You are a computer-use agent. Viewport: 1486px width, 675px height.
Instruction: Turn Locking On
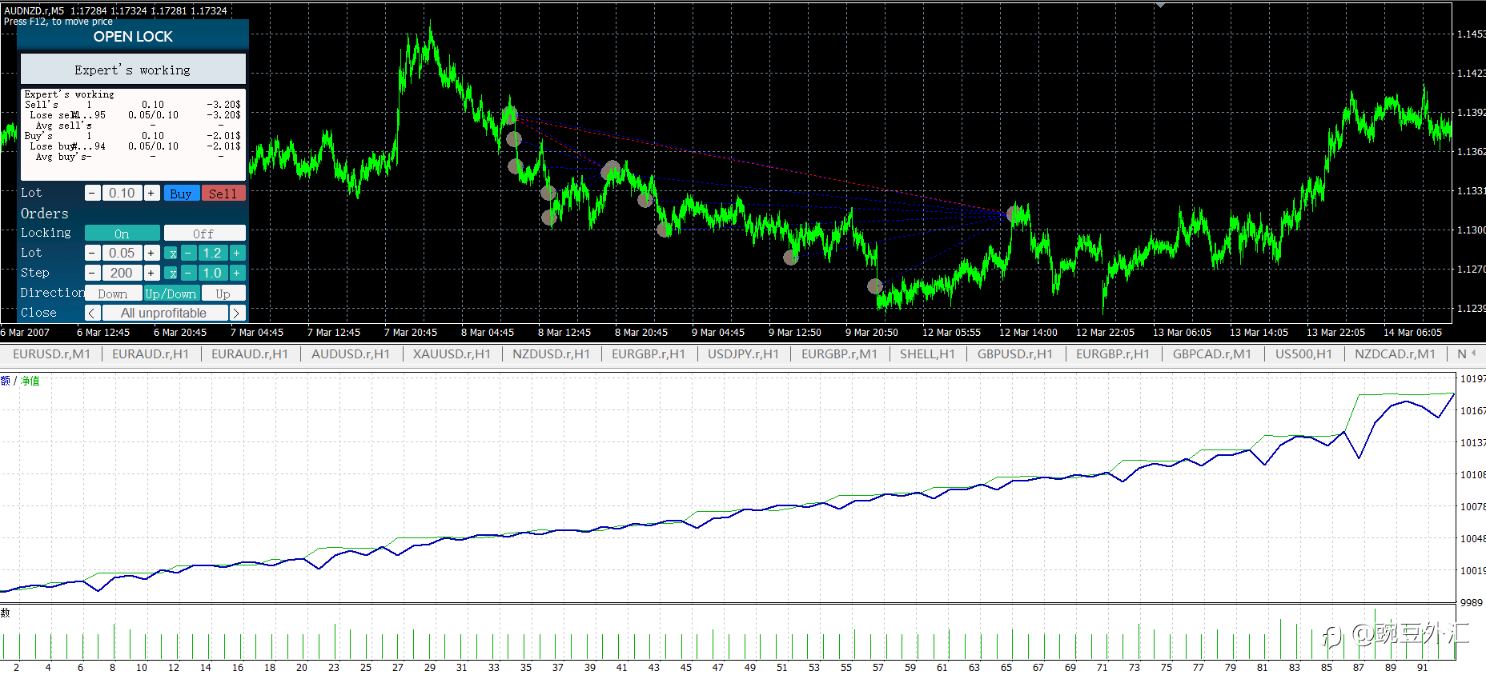pyautogui.click(x=122, y=233)
